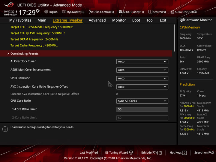This screenshot has width=216, height=162.
Task: Click the DRAM Freq. 3200 MHz value
Action: [x=203, y=61]
